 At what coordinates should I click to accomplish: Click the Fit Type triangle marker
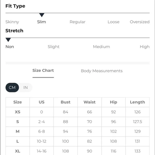42,15
